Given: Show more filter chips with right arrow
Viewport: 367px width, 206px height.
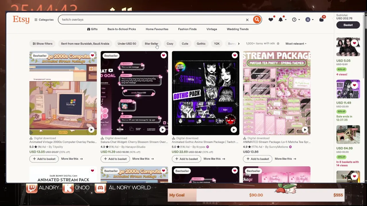Looking at the screenshot, I should coord(239,43).
